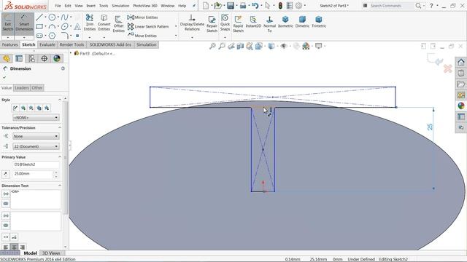Viewport: 467px width, 262px height.
Task: Click the Trim Entities tool
Action: [89, 23]
